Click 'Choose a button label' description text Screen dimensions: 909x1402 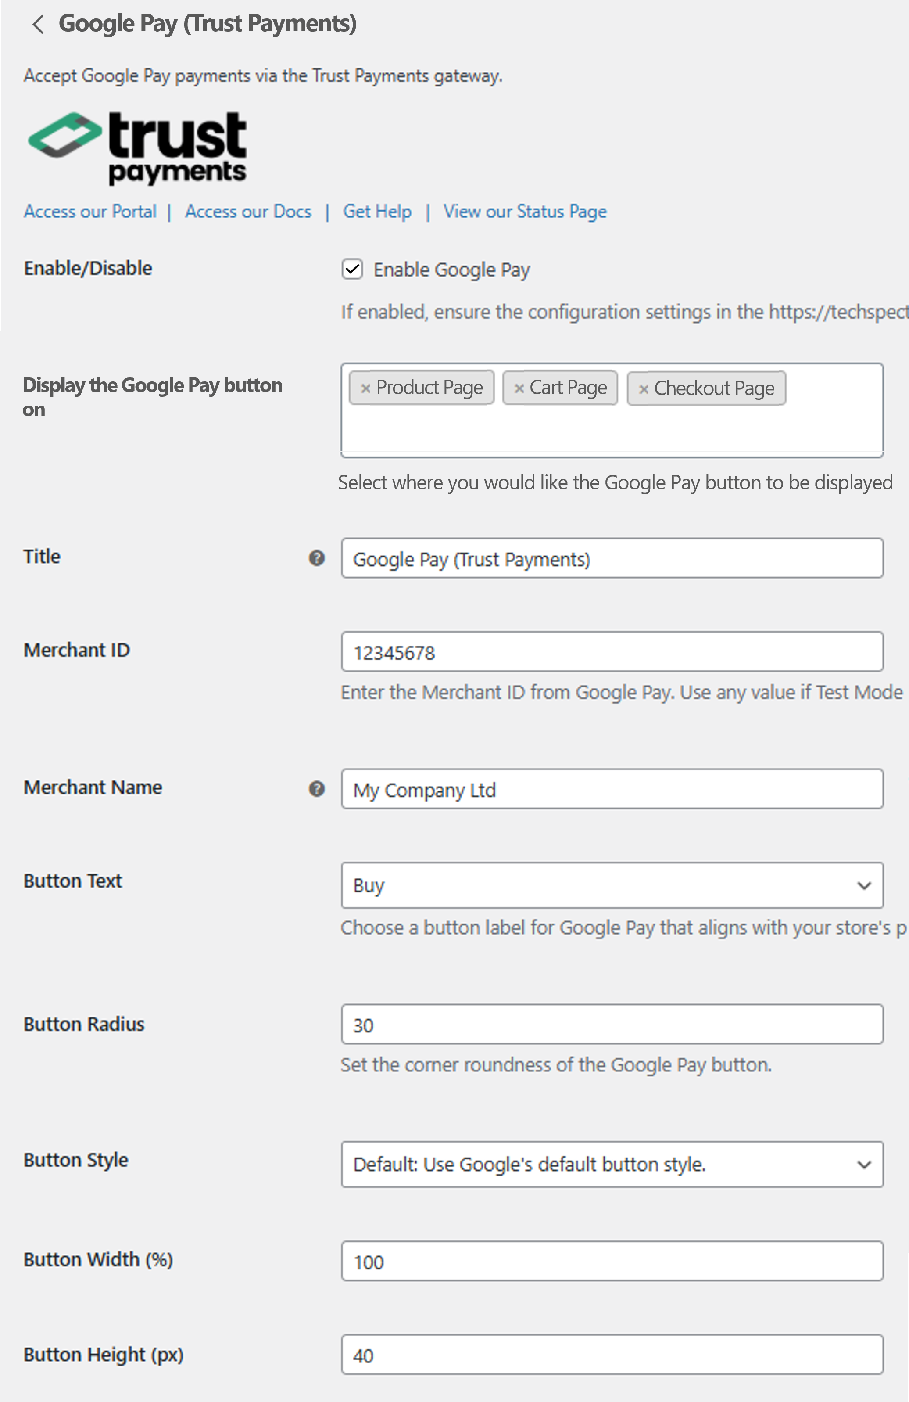[x=623, y=928]
